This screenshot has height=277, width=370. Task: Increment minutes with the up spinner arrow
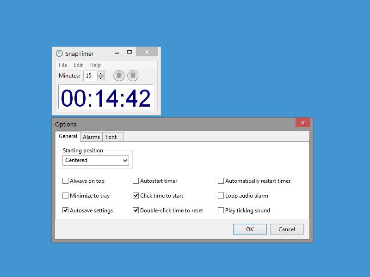[100, 73]
